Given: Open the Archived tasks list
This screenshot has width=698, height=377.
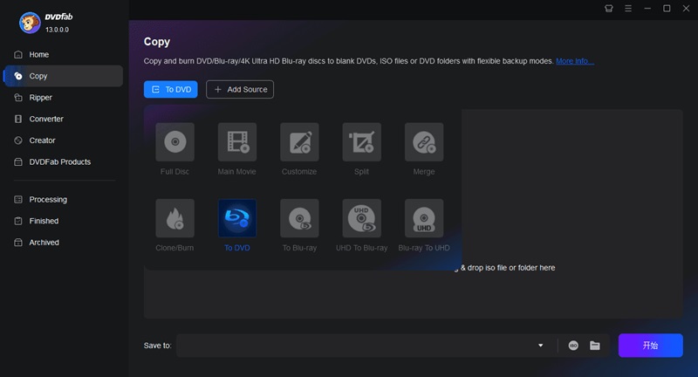Looking at the screenshot, I should [63, 242].
